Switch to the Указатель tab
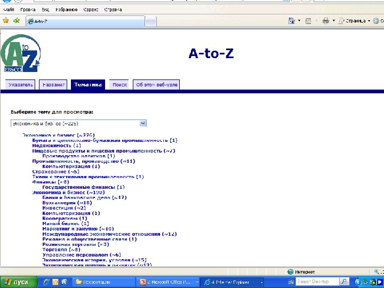This screenshot has height=288, width=384. click(20, 85)
